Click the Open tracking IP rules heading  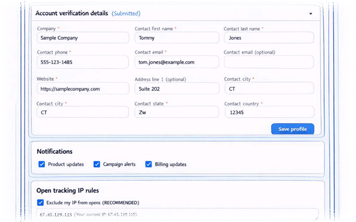(68, 191)
